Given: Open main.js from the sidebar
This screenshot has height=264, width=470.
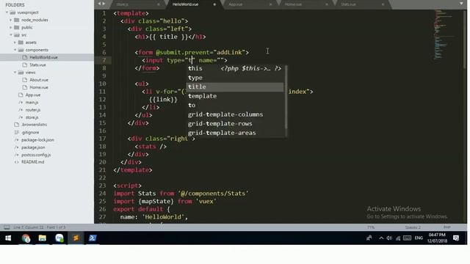Looking at the screenshot, I should point(32,103).
